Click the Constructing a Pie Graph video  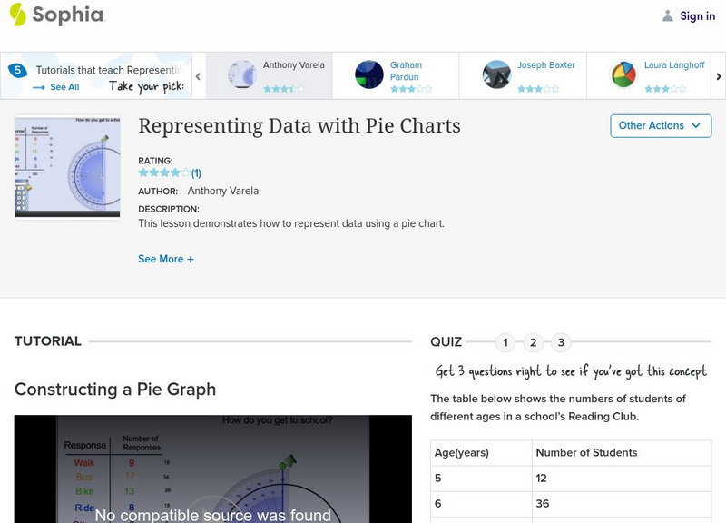pyautogui.click(x=212, y=469)
